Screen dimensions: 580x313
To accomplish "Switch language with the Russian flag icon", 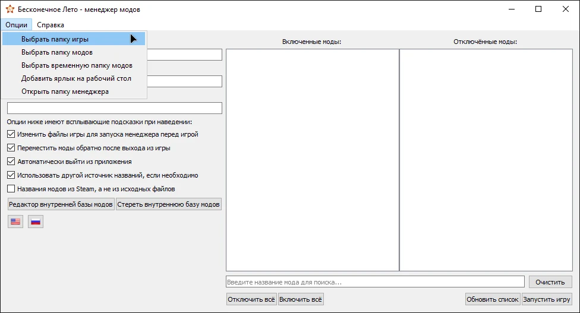I will 36,222.
